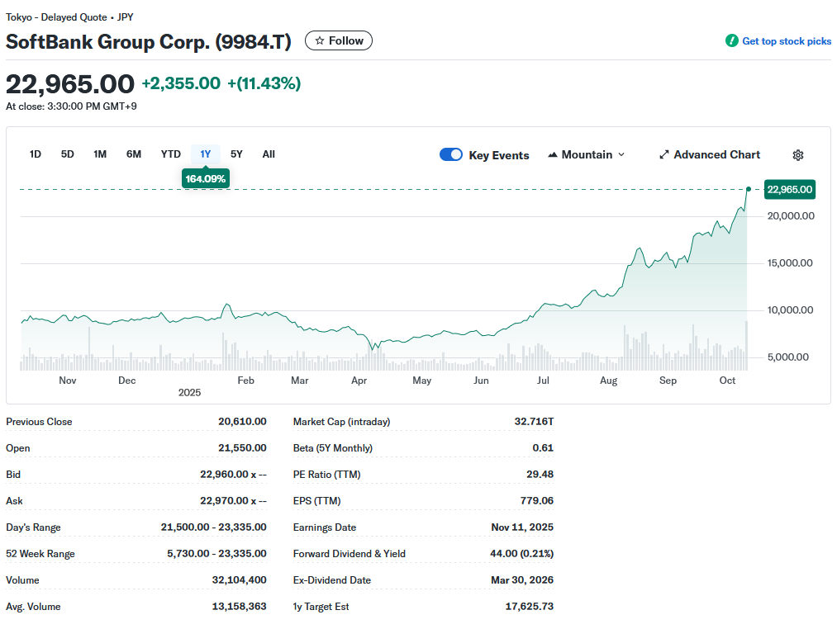This screenshot has height=629, width=837.
Task: Click the Advanced Chart expand arrows icon
Action: pyautogui.click(x=664, y=155)
